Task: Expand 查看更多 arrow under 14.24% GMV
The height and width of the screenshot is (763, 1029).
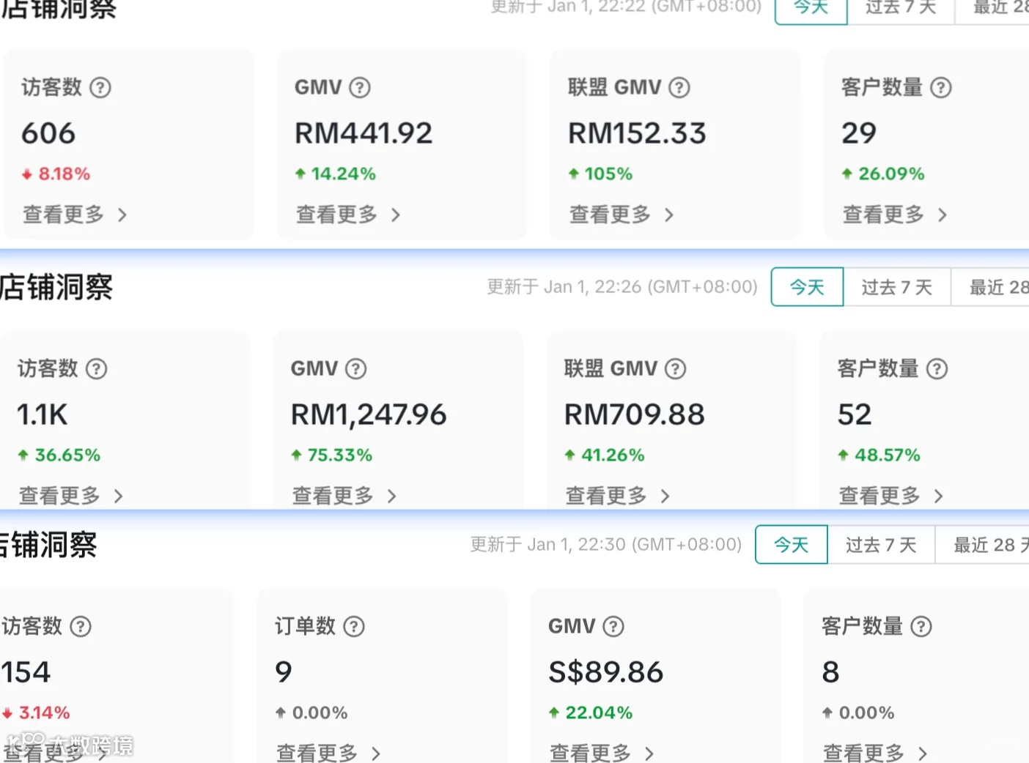Action: tap(396, 215)
